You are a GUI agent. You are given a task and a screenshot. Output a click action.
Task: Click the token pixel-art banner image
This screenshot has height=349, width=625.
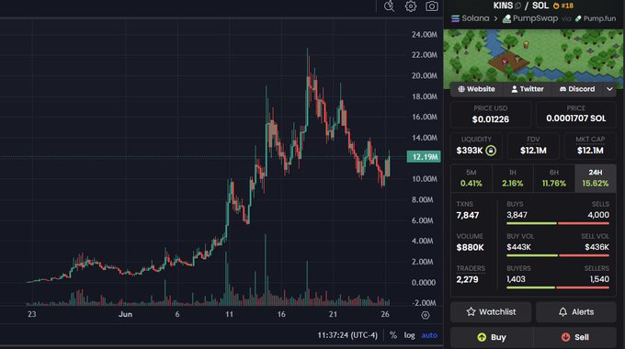tap(533, 56)
